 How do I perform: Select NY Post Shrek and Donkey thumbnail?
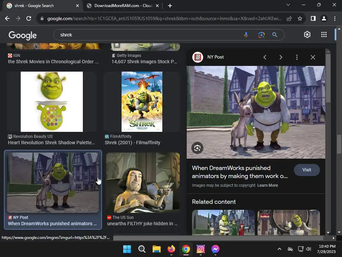(x=53, y=183)
